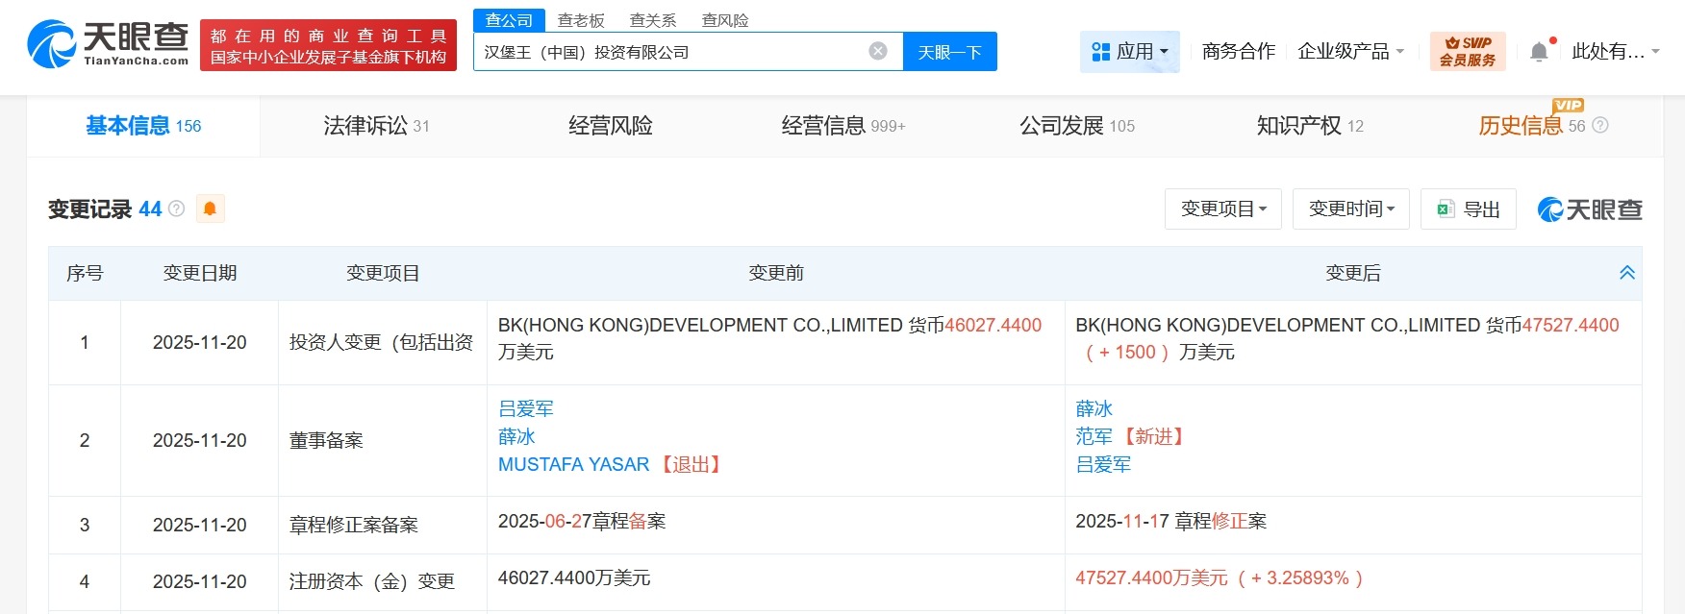Select the 查公司 search tab
The width and height of the screenshot is (1685, 614).
[509, 20]
